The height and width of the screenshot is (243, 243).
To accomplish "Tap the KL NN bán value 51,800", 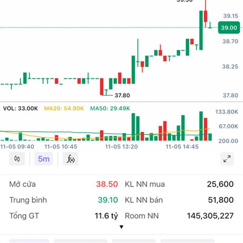I will click(x=221, y=200).
